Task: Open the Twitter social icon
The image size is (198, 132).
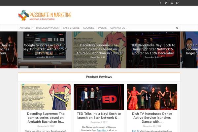Action: (x=166, y=3)
